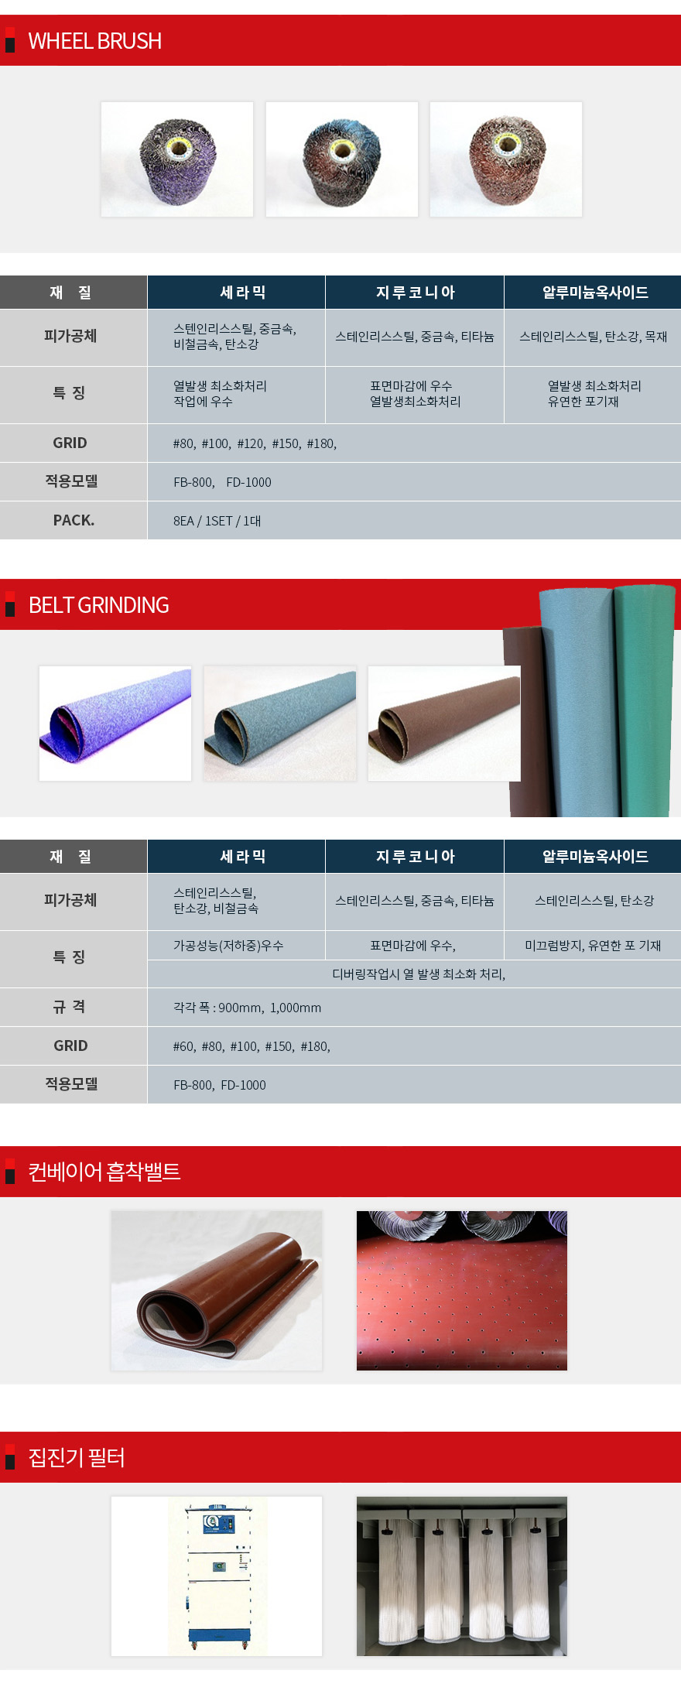This screenshot has height=1694, width=681.
Task: Select the PACK. row label
Action: click(x=74, y=520)
